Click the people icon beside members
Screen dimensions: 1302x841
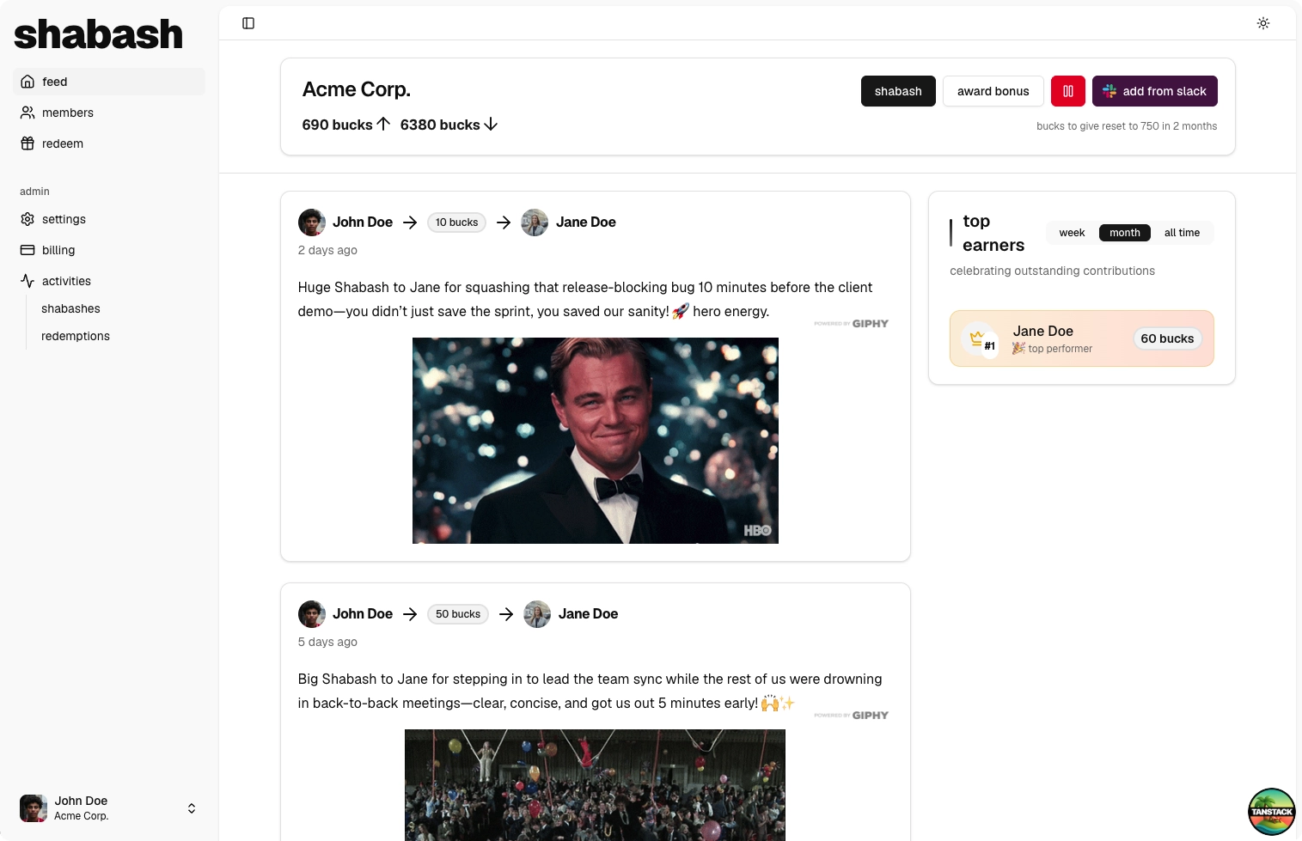[x=28, y=113]
